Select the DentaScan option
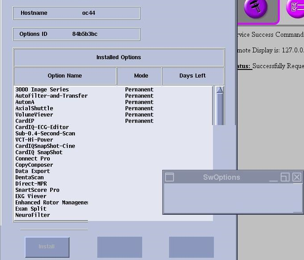Screen dimensions: 304x260 pyautogui.click(x=29, y=178)
